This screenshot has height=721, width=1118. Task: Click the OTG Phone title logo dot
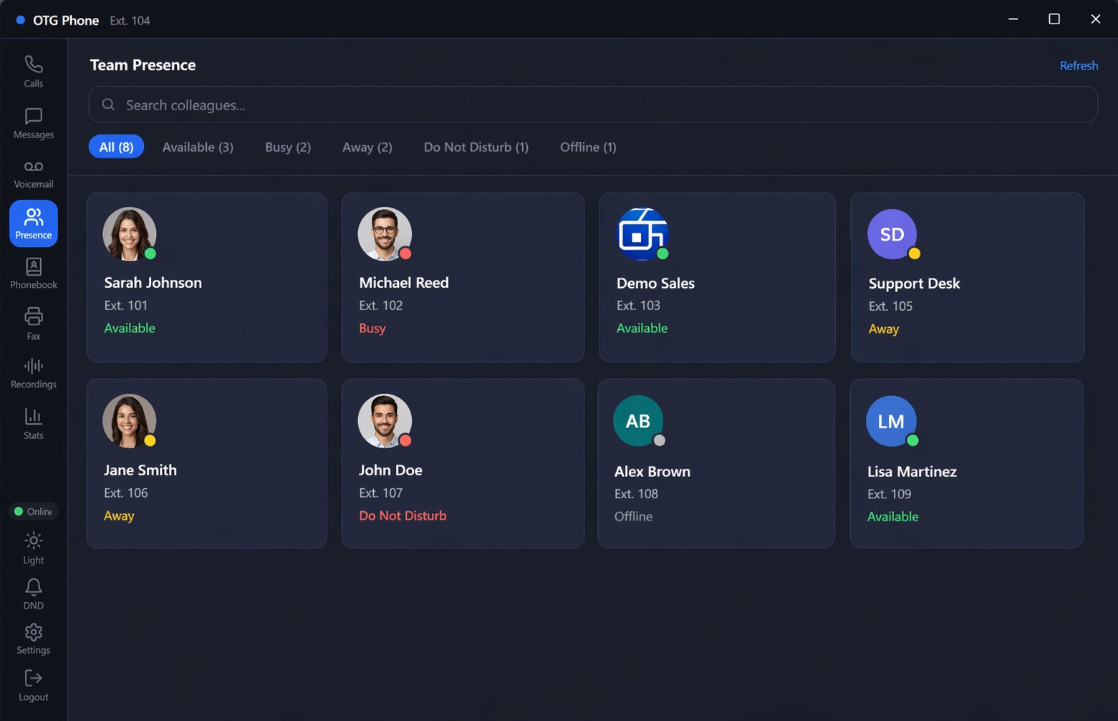coord(20,20)
